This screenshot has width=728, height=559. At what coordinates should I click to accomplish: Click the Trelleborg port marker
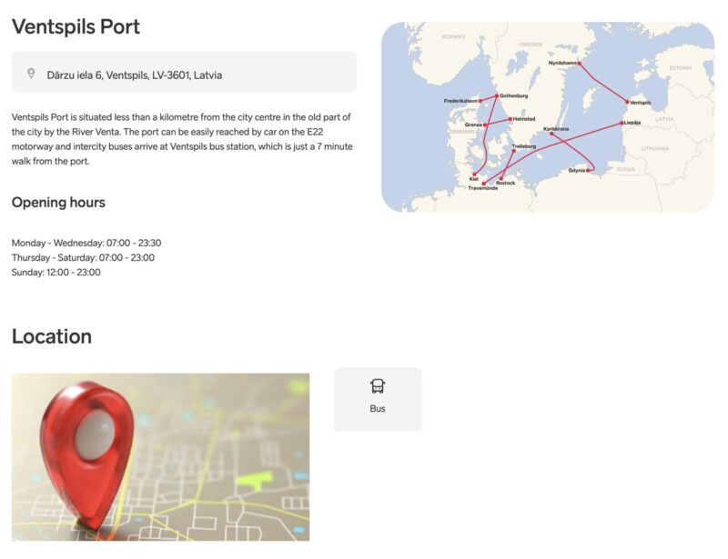coord(513,151)
